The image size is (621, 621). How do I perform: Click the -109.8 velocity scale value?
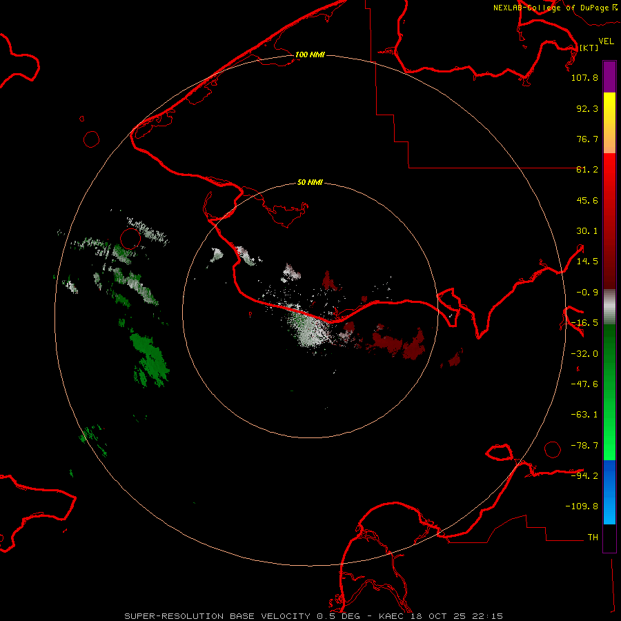pos(582,506)
